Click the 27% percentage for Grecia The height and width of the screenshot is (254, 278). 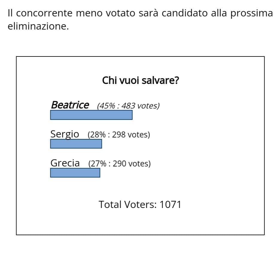(99, 164)
